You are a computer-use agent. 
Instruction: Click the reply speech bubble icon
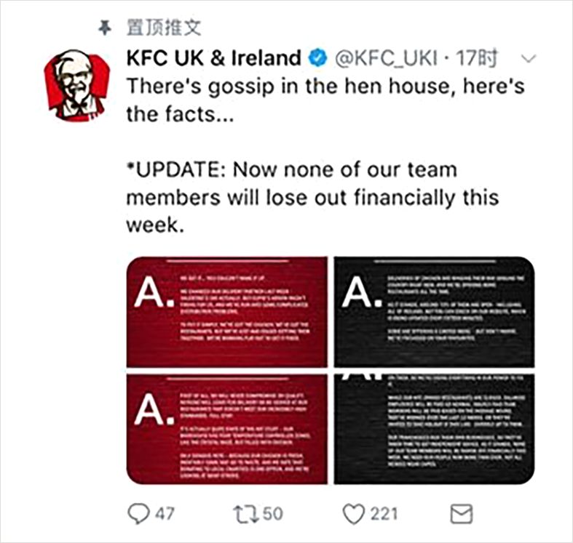139,514
